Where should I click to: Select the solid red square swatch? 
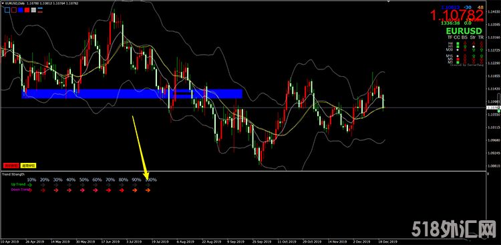pyautogui.click(x=27, y=10)
